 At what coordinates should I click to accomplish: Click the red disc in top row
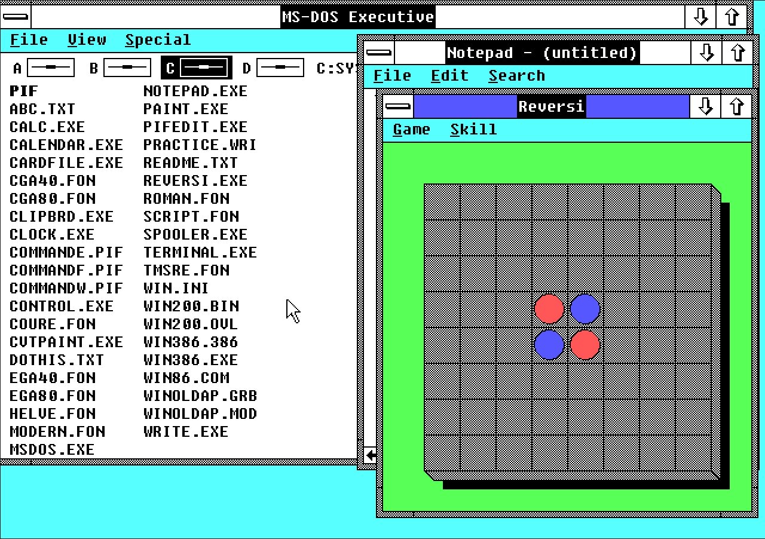pos(549,309)
